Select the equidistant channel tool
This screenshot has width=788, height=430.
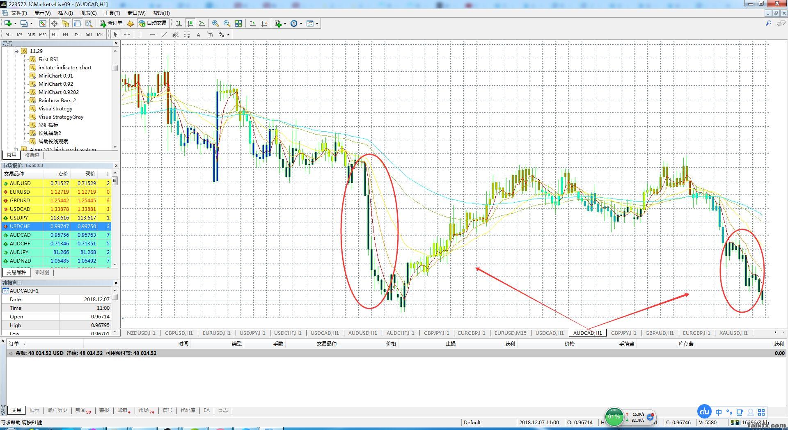click(175, 34)
